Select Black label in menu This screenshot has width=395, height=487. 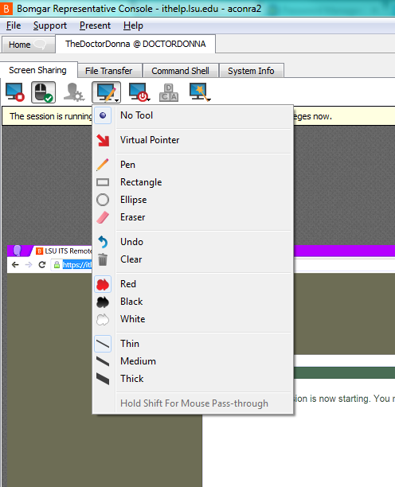click(131, 302)
